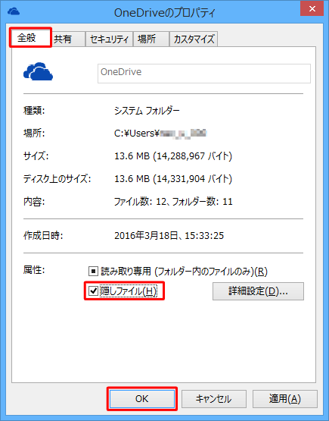
Task: Click the C:¥Users location path
Action: tap(160, 134)
